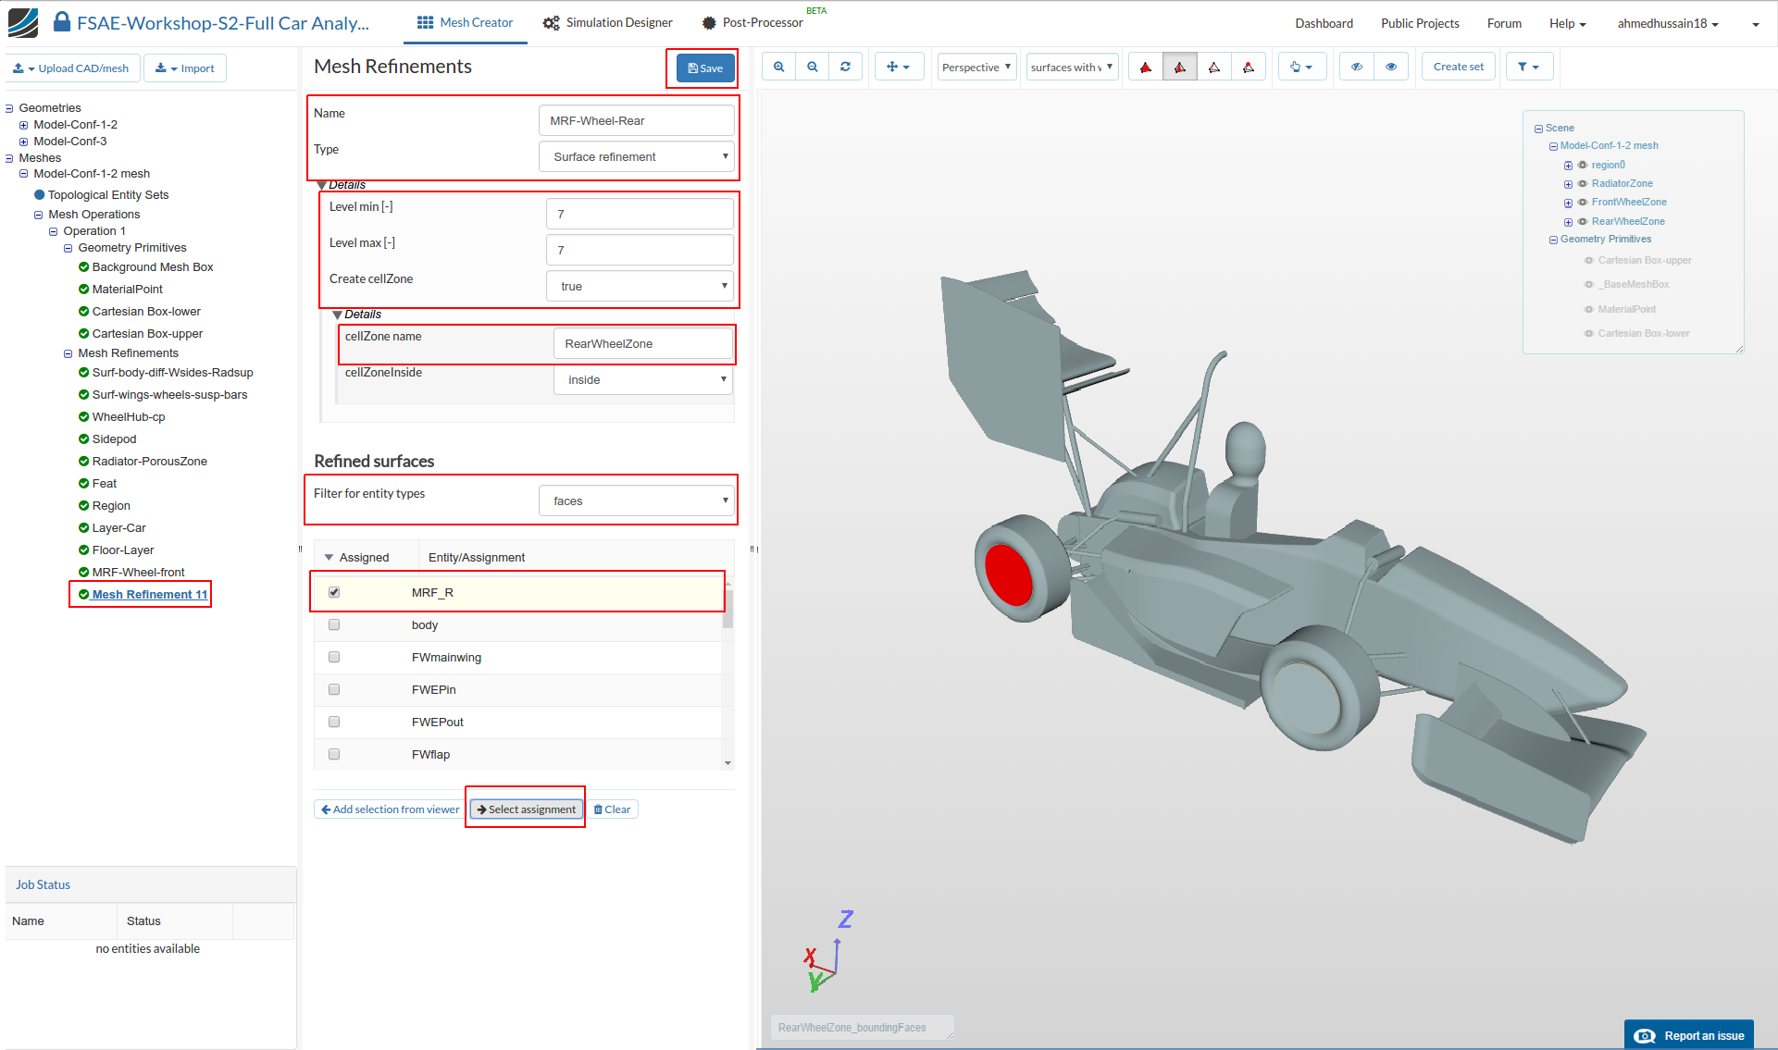Click the hide selection eye-slash icon

(1357, 67)
